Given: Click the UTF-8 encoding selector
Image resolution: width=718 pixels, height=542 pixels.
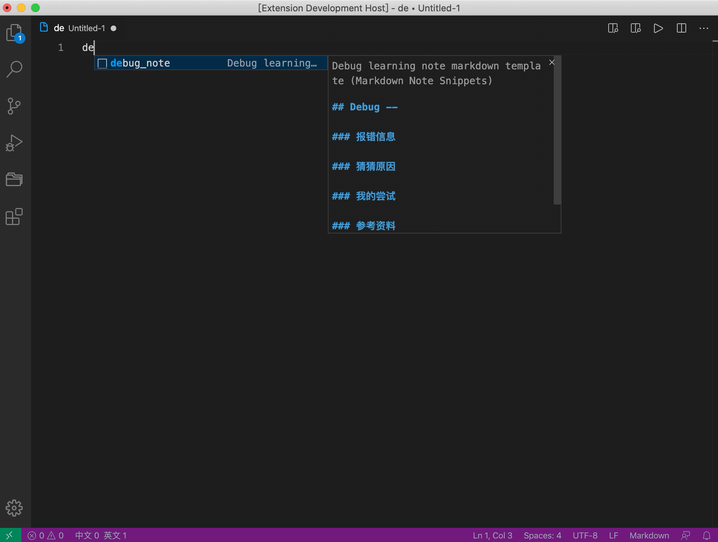Looking at the screenshot, I should (585, 535).
